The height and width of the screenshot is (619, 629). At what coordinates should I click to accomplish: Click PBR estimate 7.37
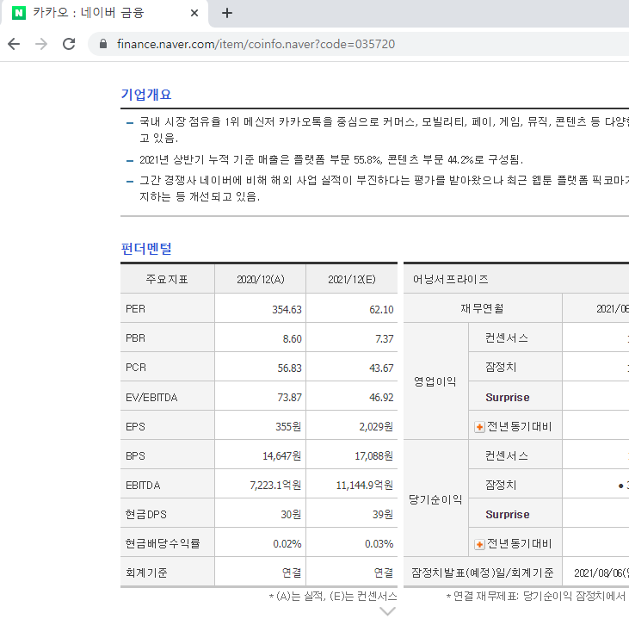coord(385,339)
